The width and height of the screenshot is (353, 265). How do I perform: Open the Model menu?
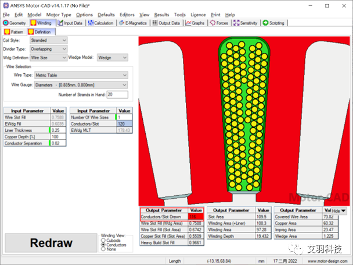[34, 15]
